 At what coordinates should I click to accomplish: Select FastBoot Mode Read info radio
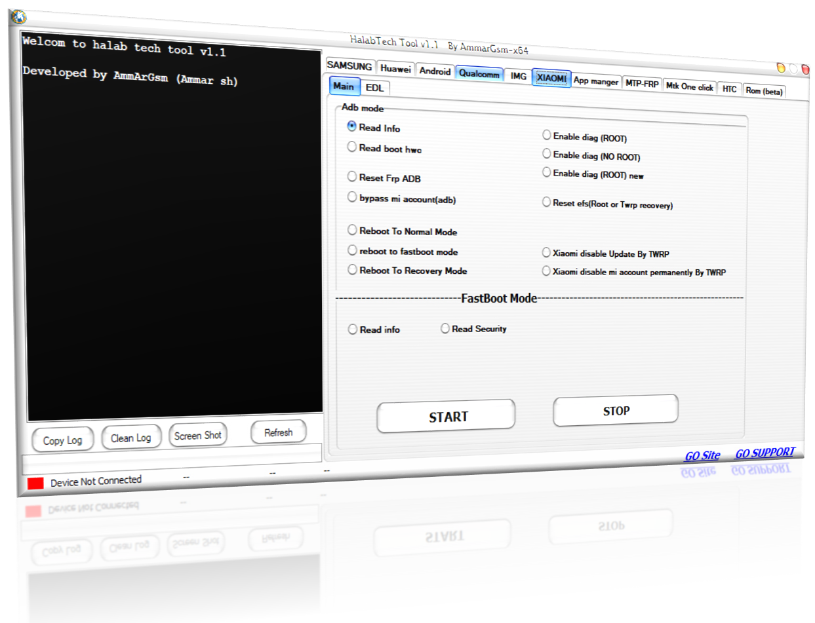[x=374, y=330]
